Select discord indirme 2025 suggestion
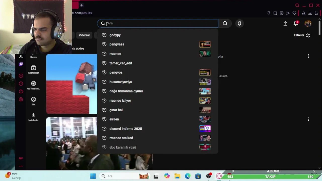This screenshot has width=322, height=181. click(x=157, y=128)
